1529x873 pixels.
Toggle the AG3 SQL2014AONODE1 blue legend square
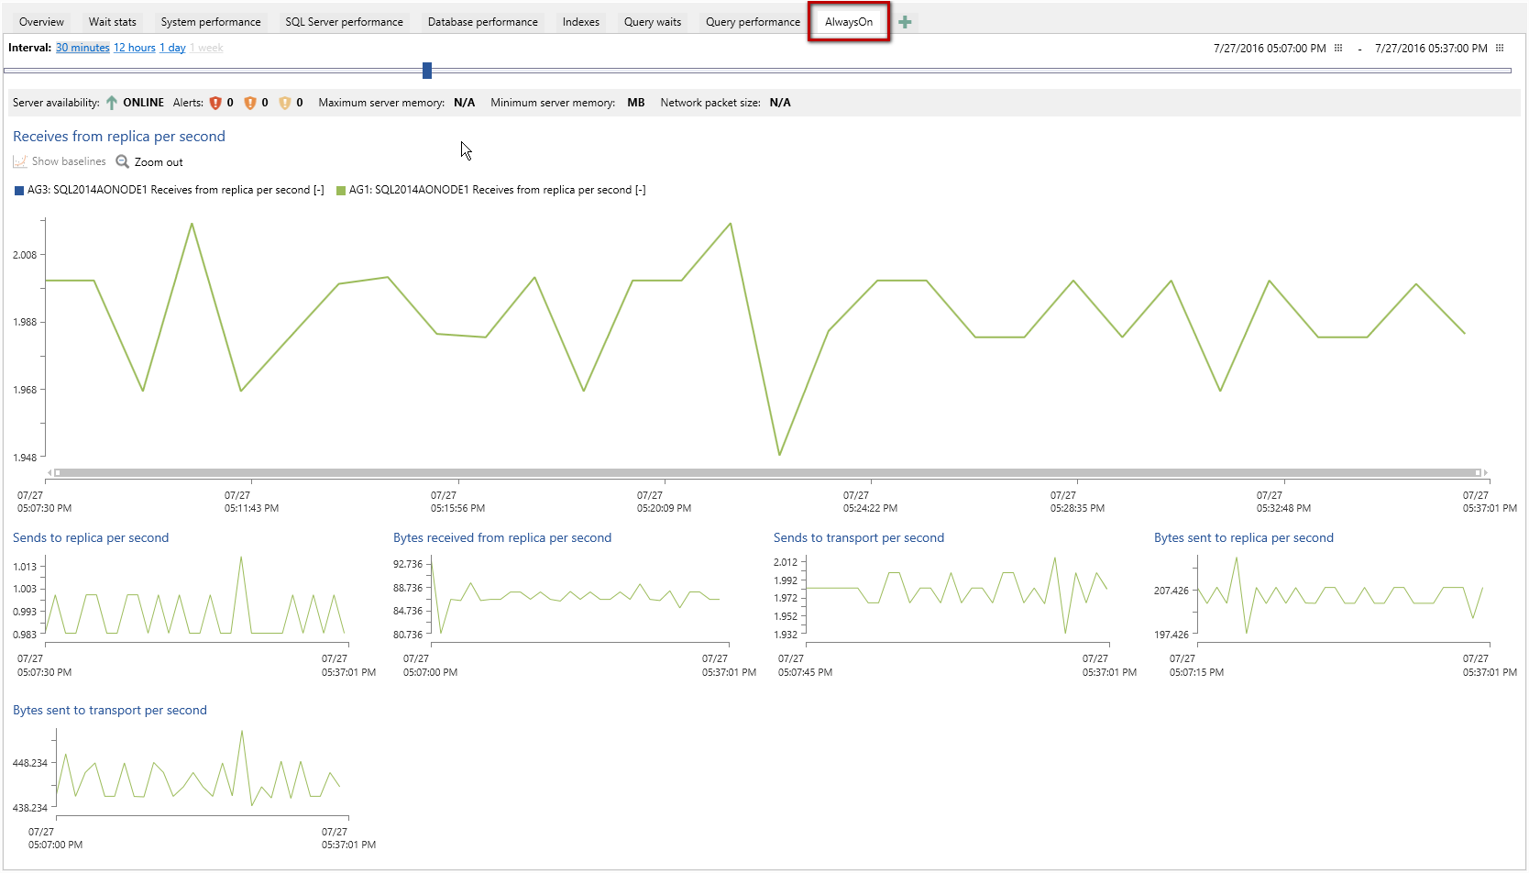(x=17, y=190)
